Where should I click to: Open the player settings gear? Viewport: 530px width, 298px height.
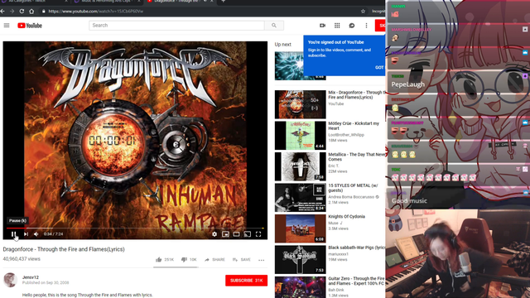pyautogui.click(x=214, y=233)
